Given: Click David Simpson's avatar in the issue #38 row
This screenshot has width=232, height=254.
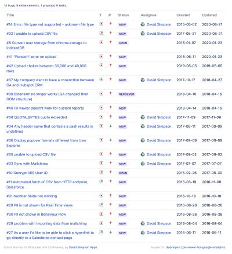Looking at the screenshot, I should (x=143, y=117).
